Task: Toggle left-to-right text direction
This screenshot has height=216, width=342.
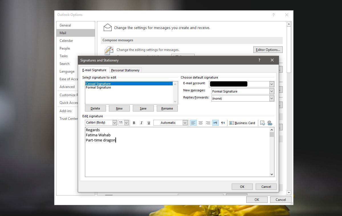Action: (215, 123)
